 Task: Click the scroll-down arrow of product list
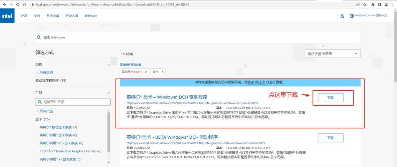pos(109,163)
